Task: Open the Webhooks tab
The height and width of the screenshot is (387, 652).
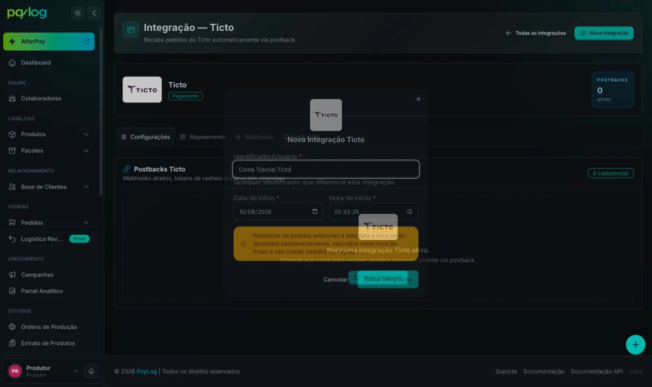Action: click(254, 137)
